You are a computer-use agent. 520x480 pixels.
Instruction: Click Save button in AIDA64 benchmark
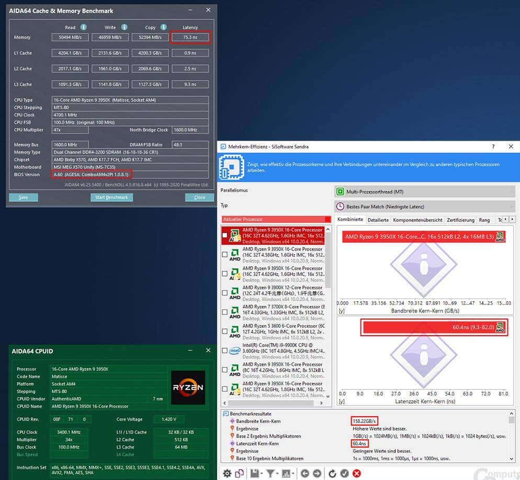click(24, 198)
